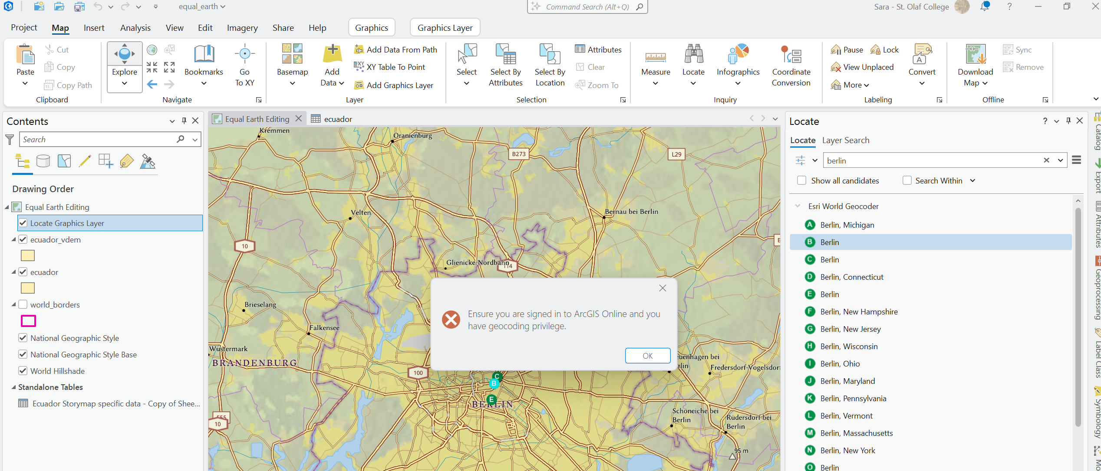Collapse the ecuador_vdem layer
The height and width of the screenshot is (471, 1101).
click(13, 239)
